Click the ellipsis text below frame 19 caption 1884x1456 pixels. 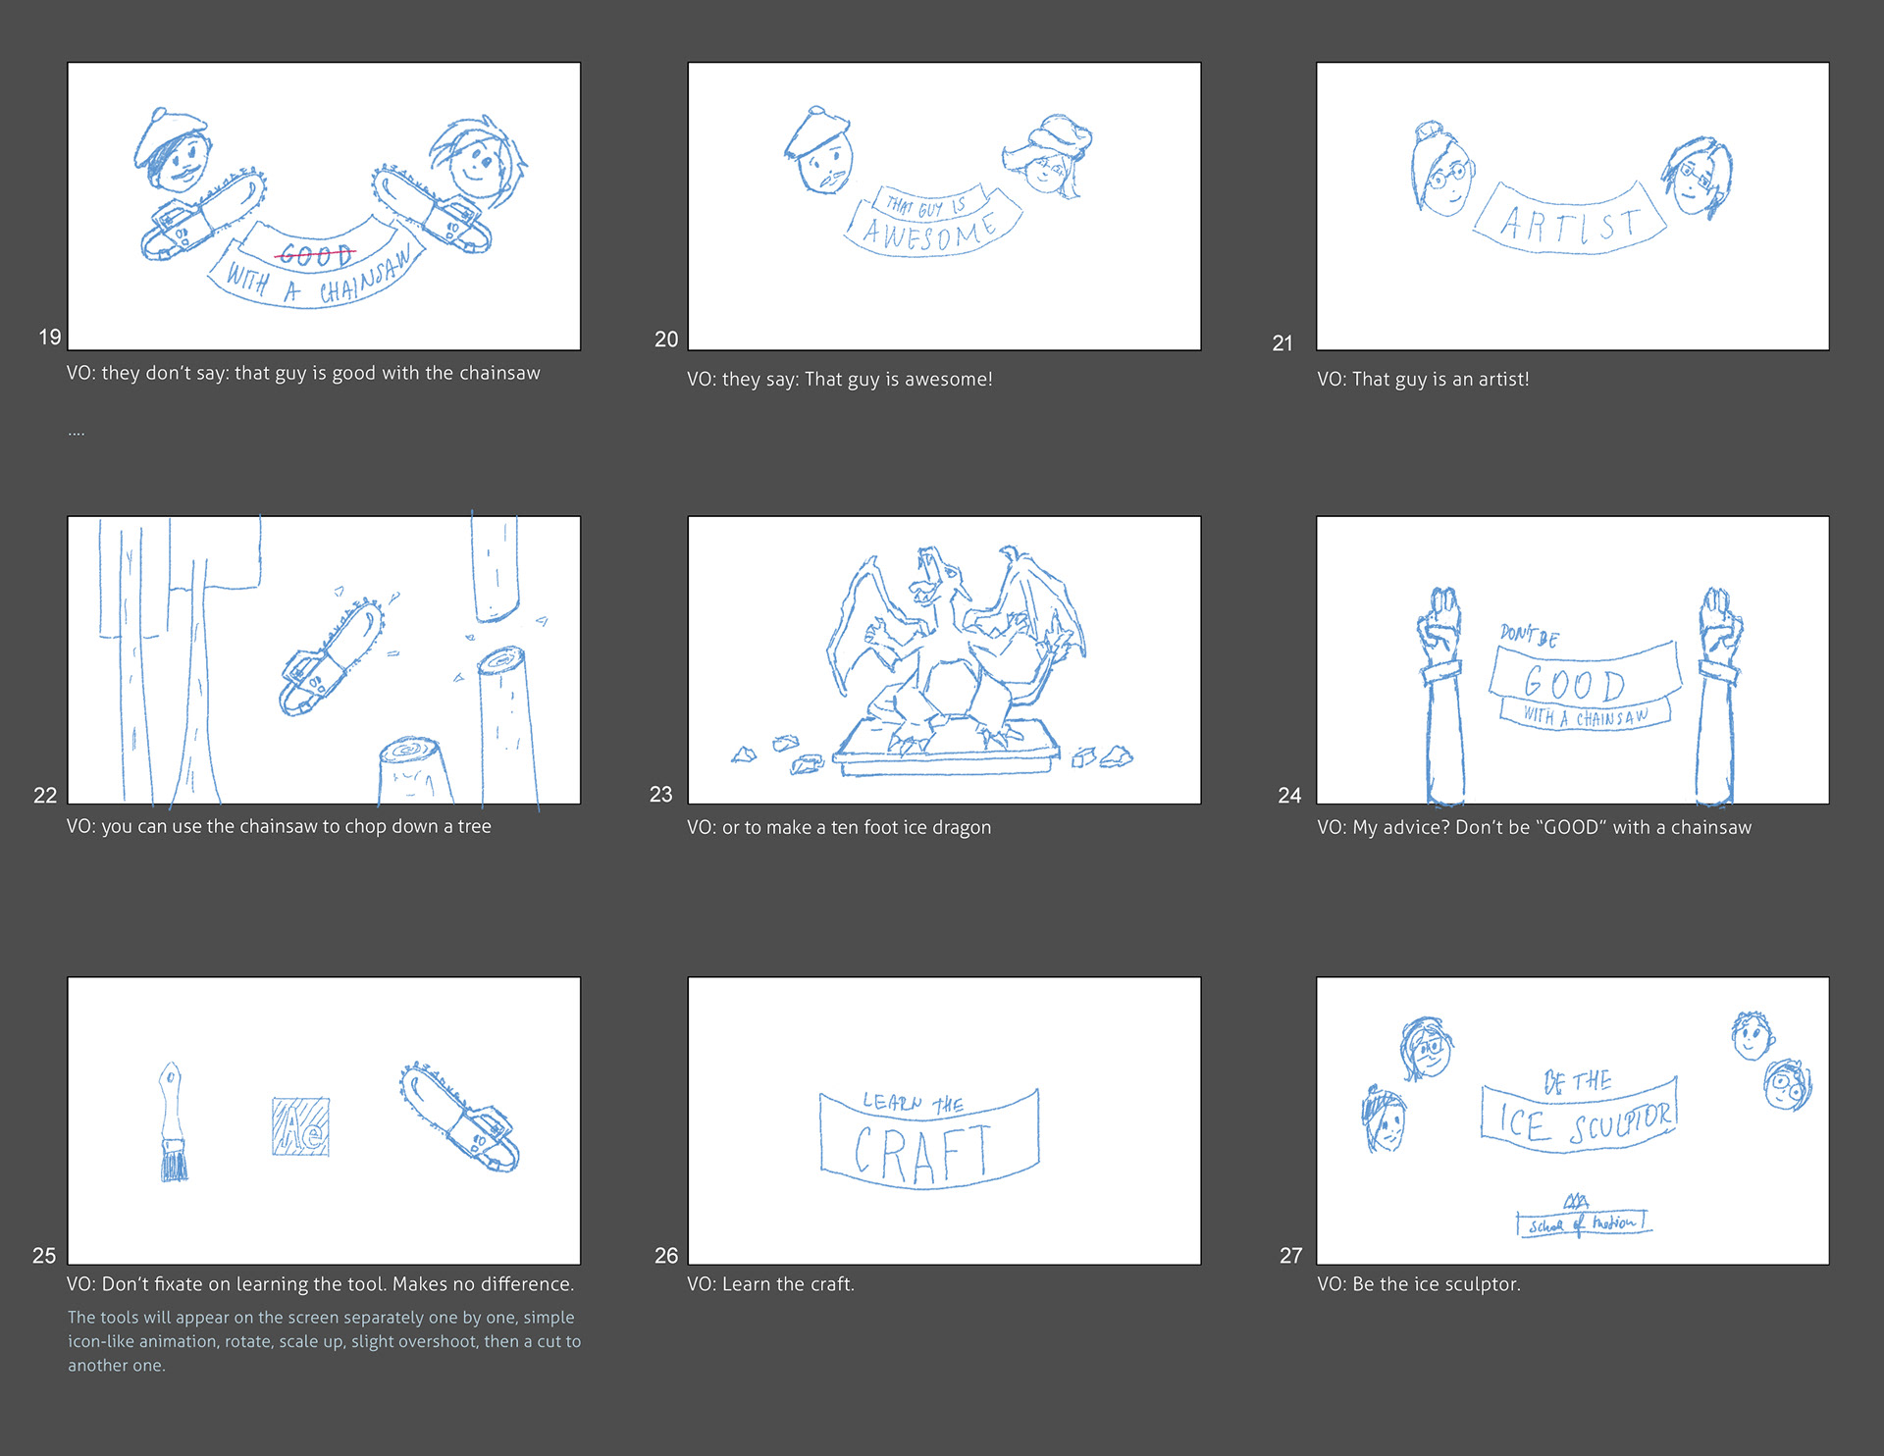click(x=77, y=434)
